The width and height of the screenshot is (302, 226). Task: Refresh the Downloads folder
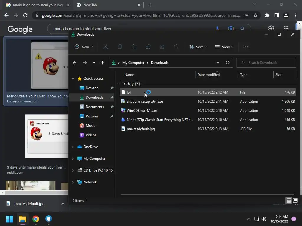228,62
